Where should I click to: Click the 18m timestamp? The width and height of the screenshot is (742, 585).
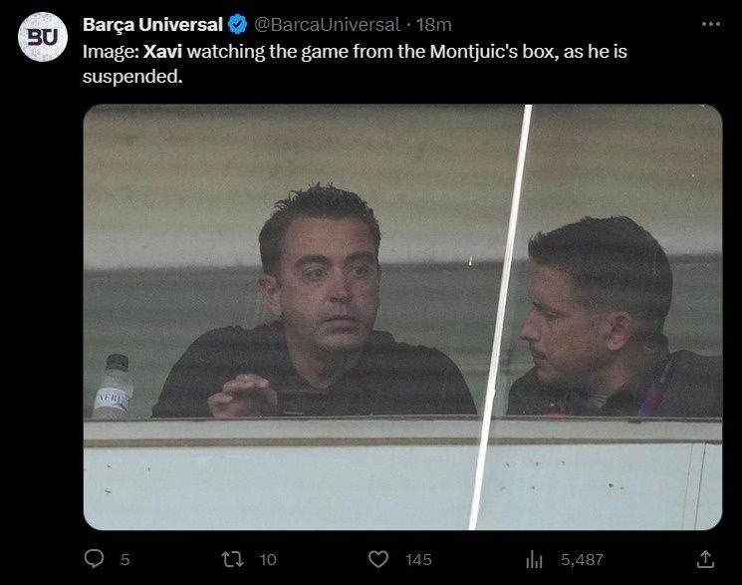434,24
